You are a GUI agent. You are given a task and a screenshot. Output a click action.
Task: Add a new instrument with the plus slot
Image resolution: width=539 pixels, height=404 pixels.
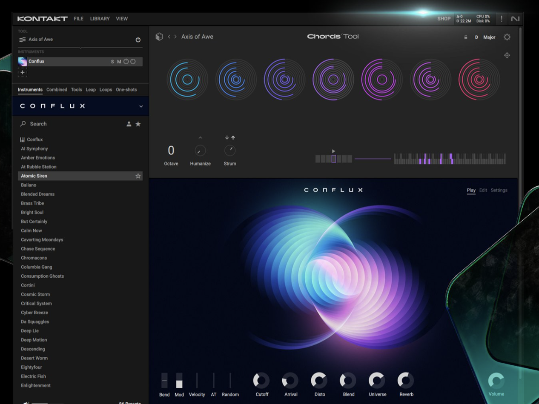click(23, 72)
